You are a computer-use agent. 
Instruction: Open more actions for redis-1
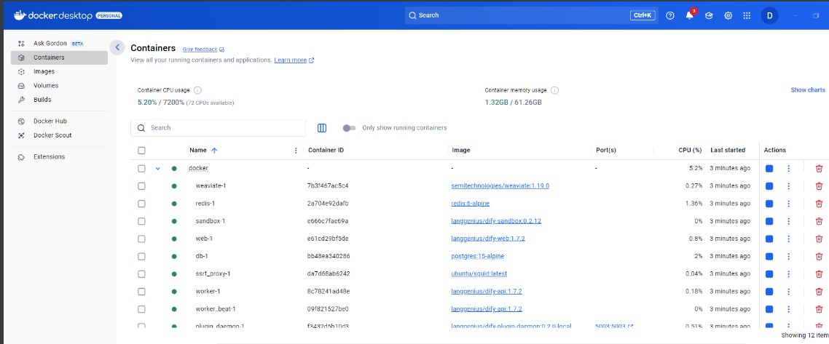tap(788, 204)
